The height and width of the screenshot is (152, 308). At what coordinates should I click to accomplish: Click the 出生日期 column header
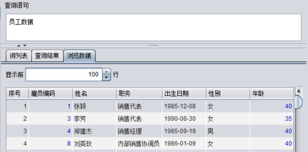pyautogui.click(x=184, y=94)
